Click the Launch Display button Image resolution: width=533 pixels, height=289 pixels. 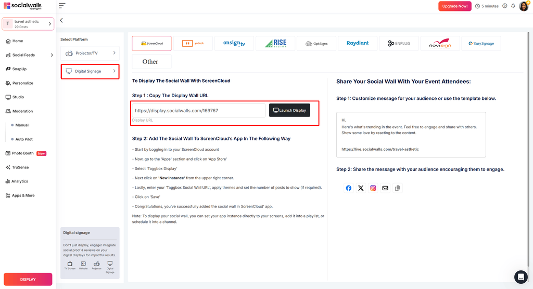(289, 110)
